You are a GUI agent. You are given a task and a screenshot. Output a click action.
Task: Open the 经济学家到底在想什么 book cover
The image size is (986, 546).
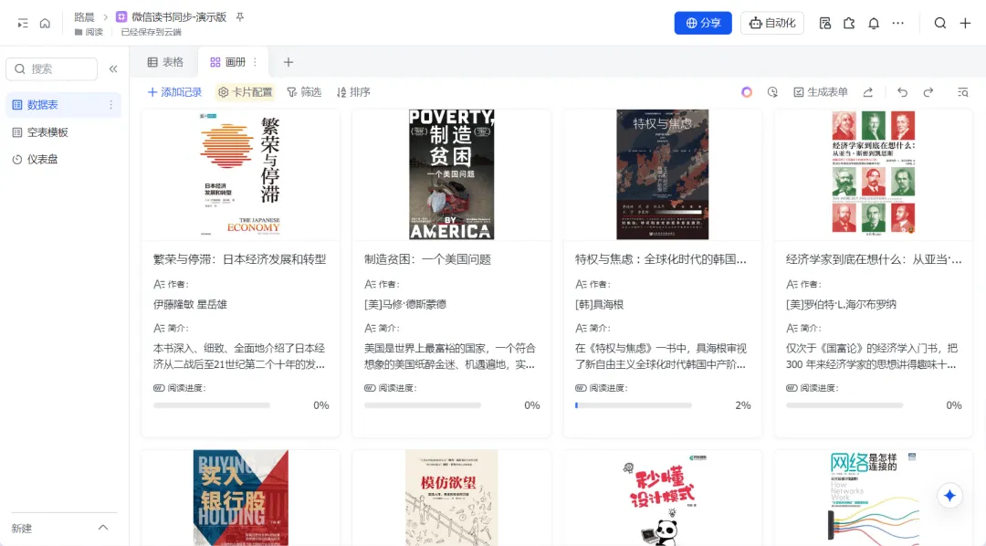(x=874, y=175)
